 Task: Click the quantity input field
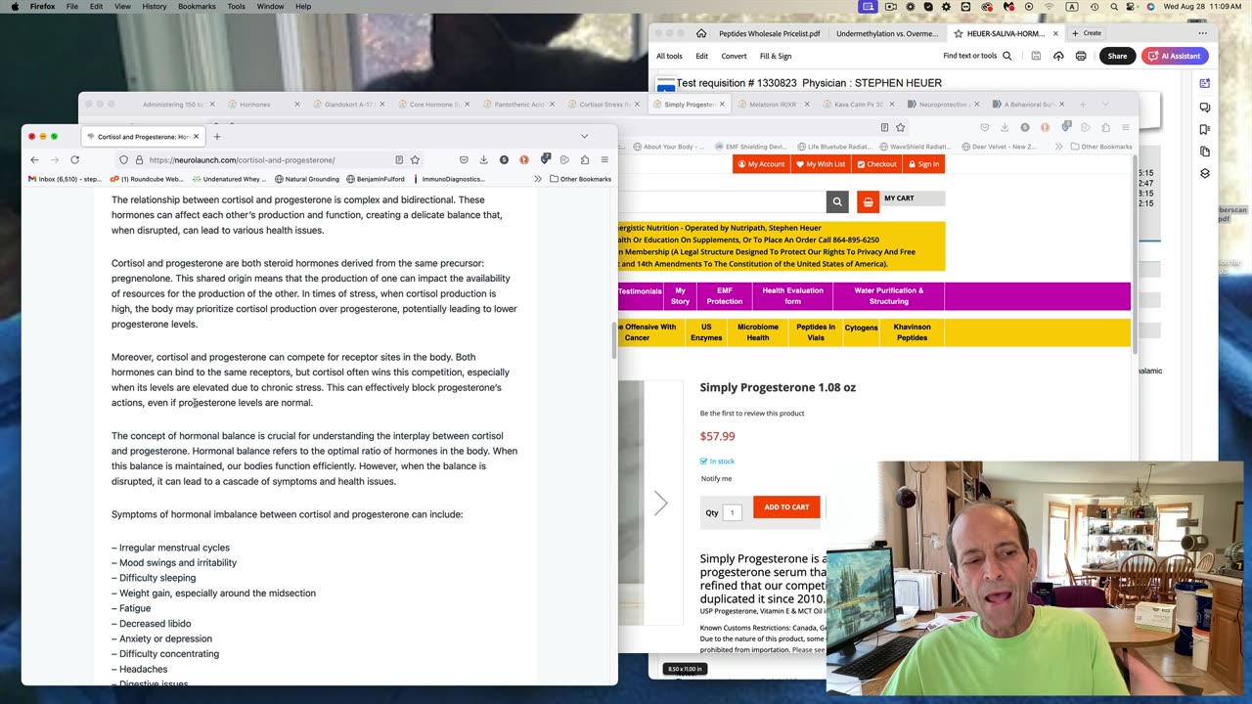732,512
